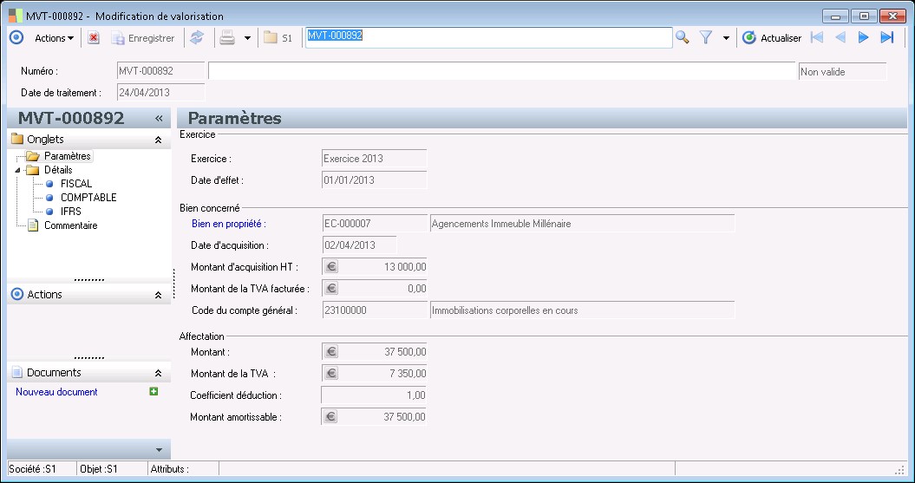The image size is (915, 483).
Task: Open the print options dropdown arrow
Action: 247,38
